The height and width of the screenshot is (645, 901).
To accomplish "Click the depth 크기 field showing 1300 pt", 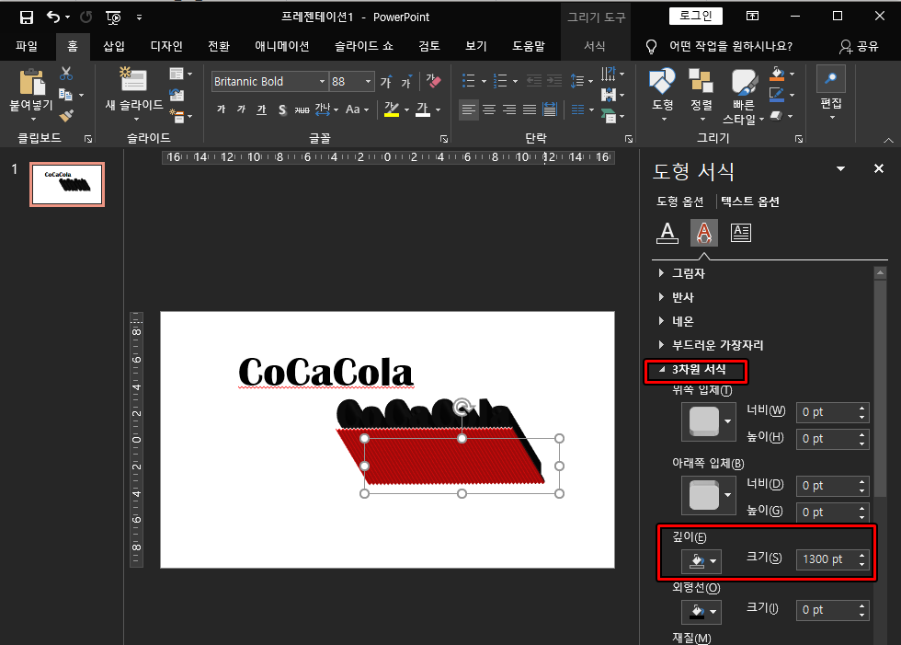I will coord(827,559).
